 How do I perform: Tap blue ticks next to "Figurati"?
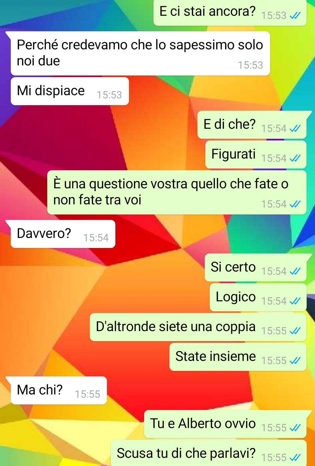click(295, 158)
